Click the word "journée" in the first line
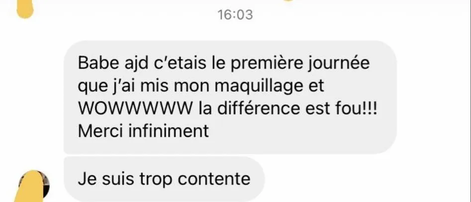 [x=338, y=64]
